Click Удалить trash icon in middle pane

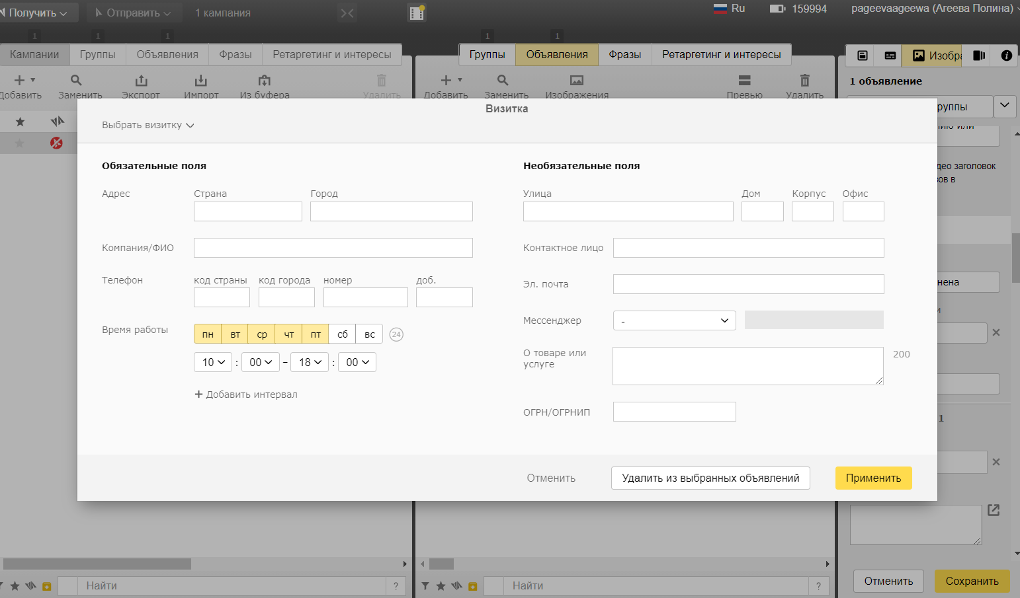pyautogui.click(x=805, y=80)
